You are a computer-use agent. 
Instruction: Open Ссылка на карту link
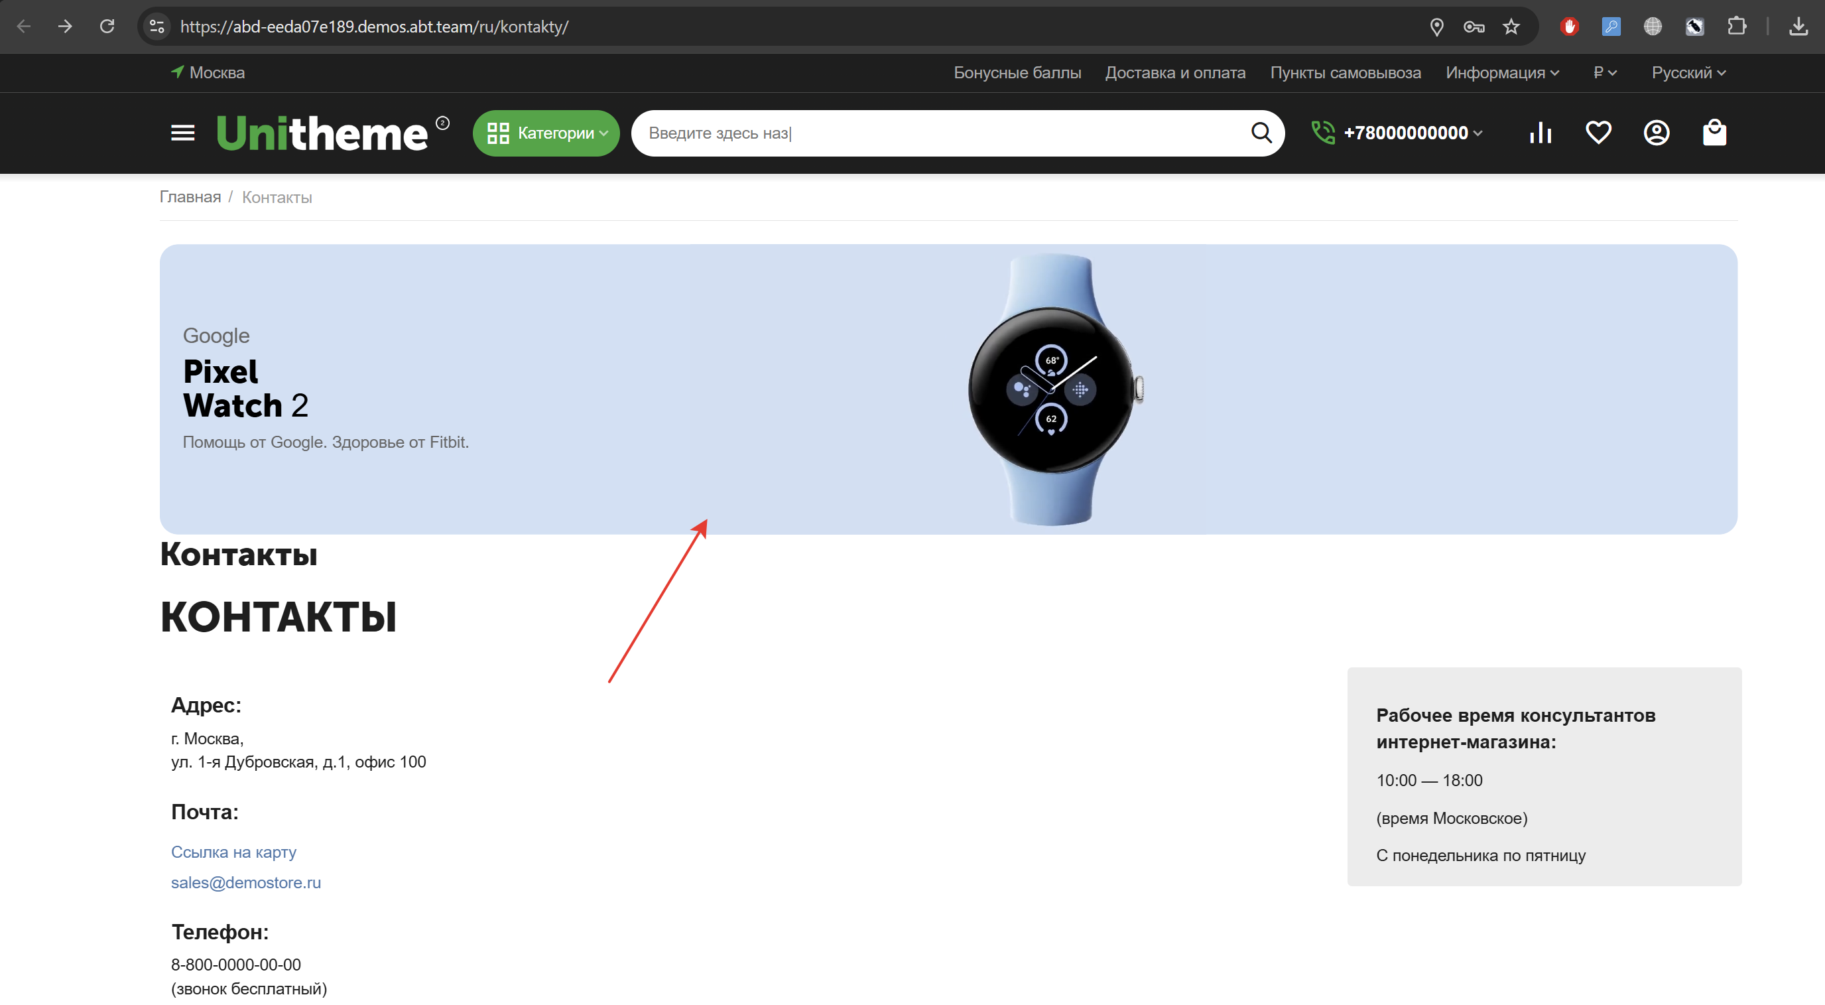pos(234,852)
